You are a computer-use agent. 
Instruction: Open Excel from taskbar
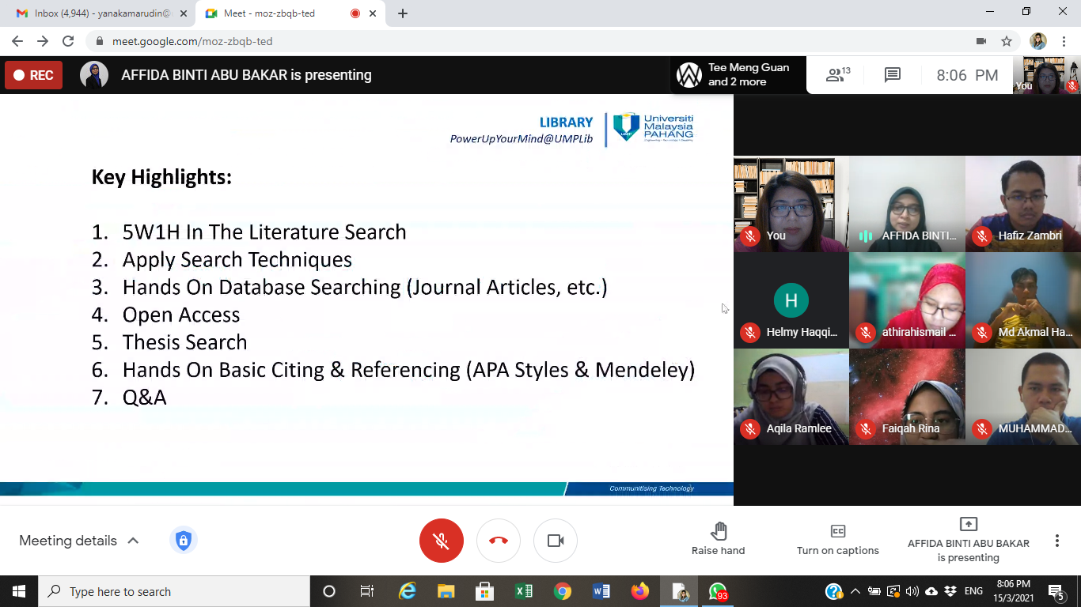click(x=523, y=591)
